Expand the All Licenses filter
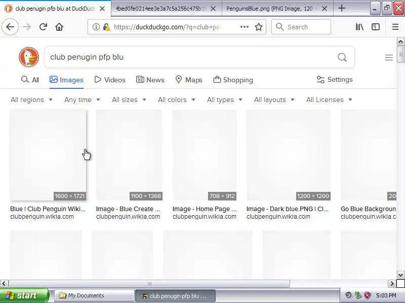This screenshot has height=303, width=405. [x=329, y=99]
